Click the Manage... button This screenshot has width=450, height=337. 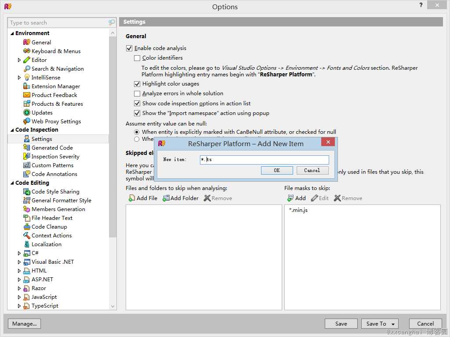[25, 324]
